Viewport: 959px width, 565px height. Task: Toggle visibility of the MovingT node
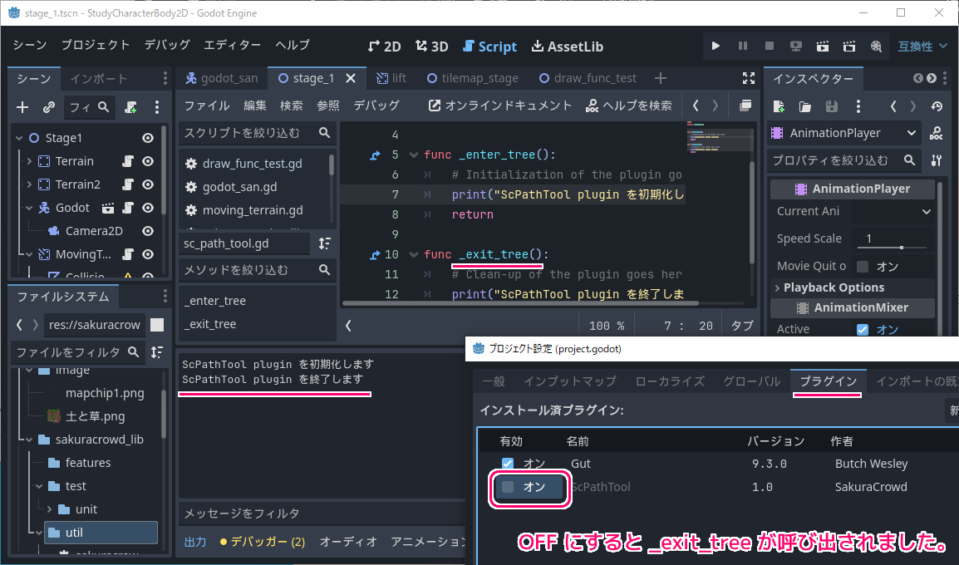coord(148,253)
